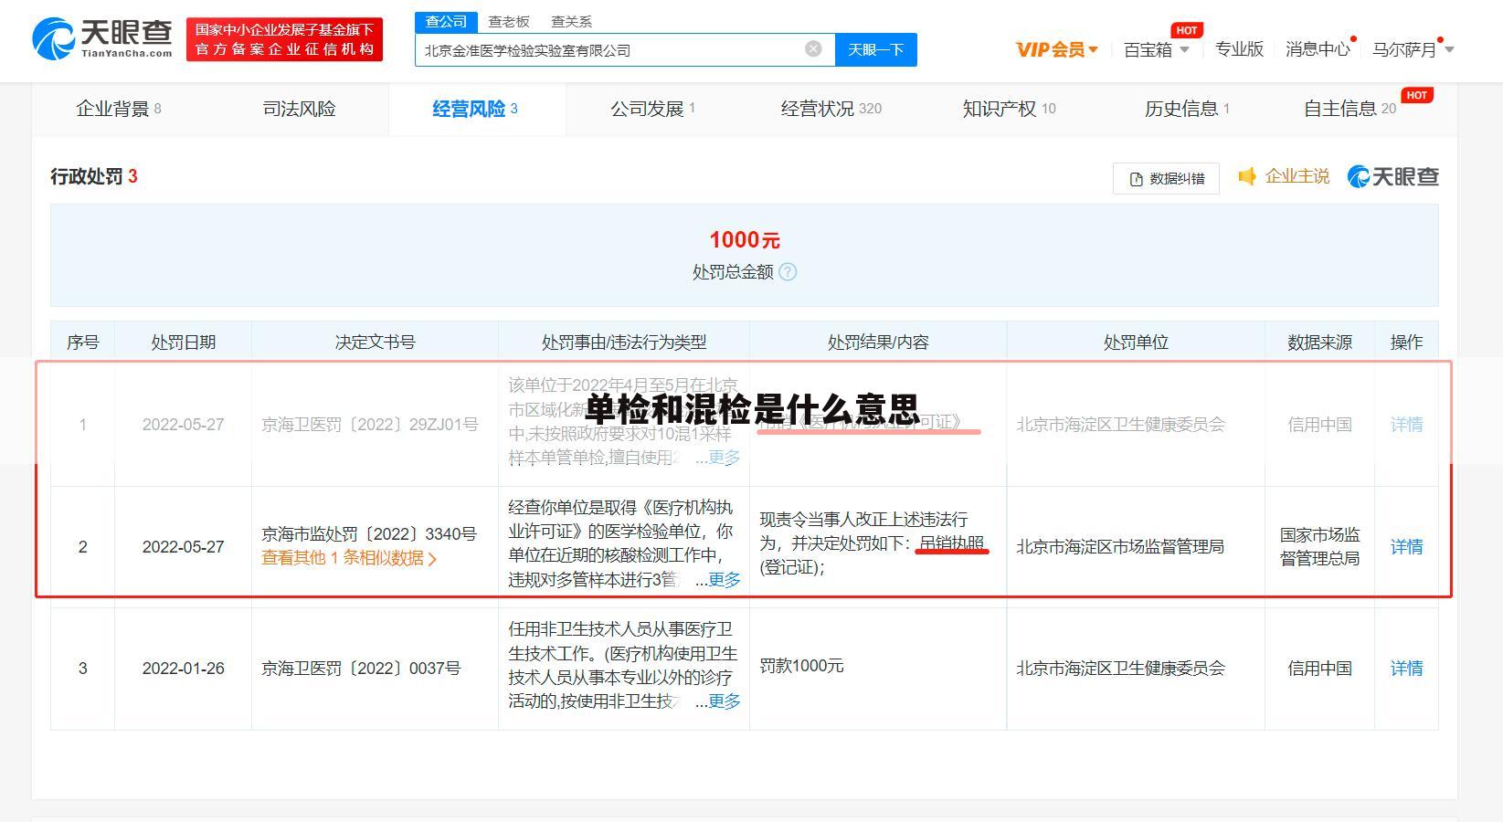Click the 国家市场监督管理总局 data source cell
1503x822 pixels.
click(1319, 546)
